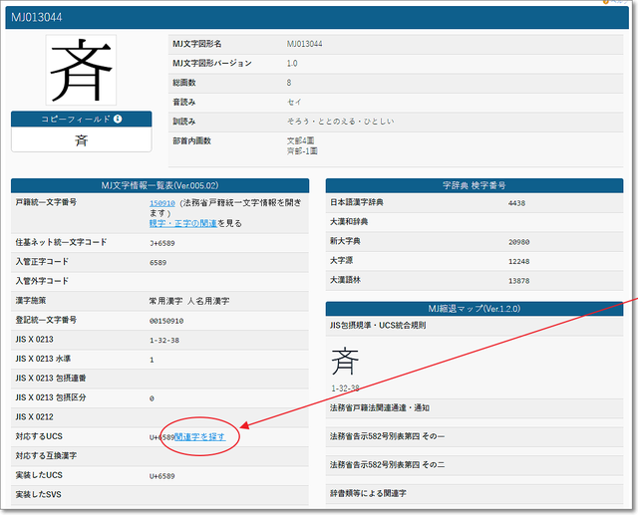Open the 150910 koseki number link

[162, 203]
